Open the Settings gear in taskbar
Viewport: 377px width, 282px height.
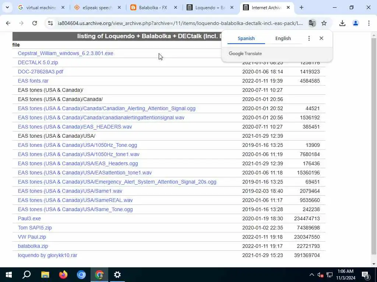coord(117,275)
